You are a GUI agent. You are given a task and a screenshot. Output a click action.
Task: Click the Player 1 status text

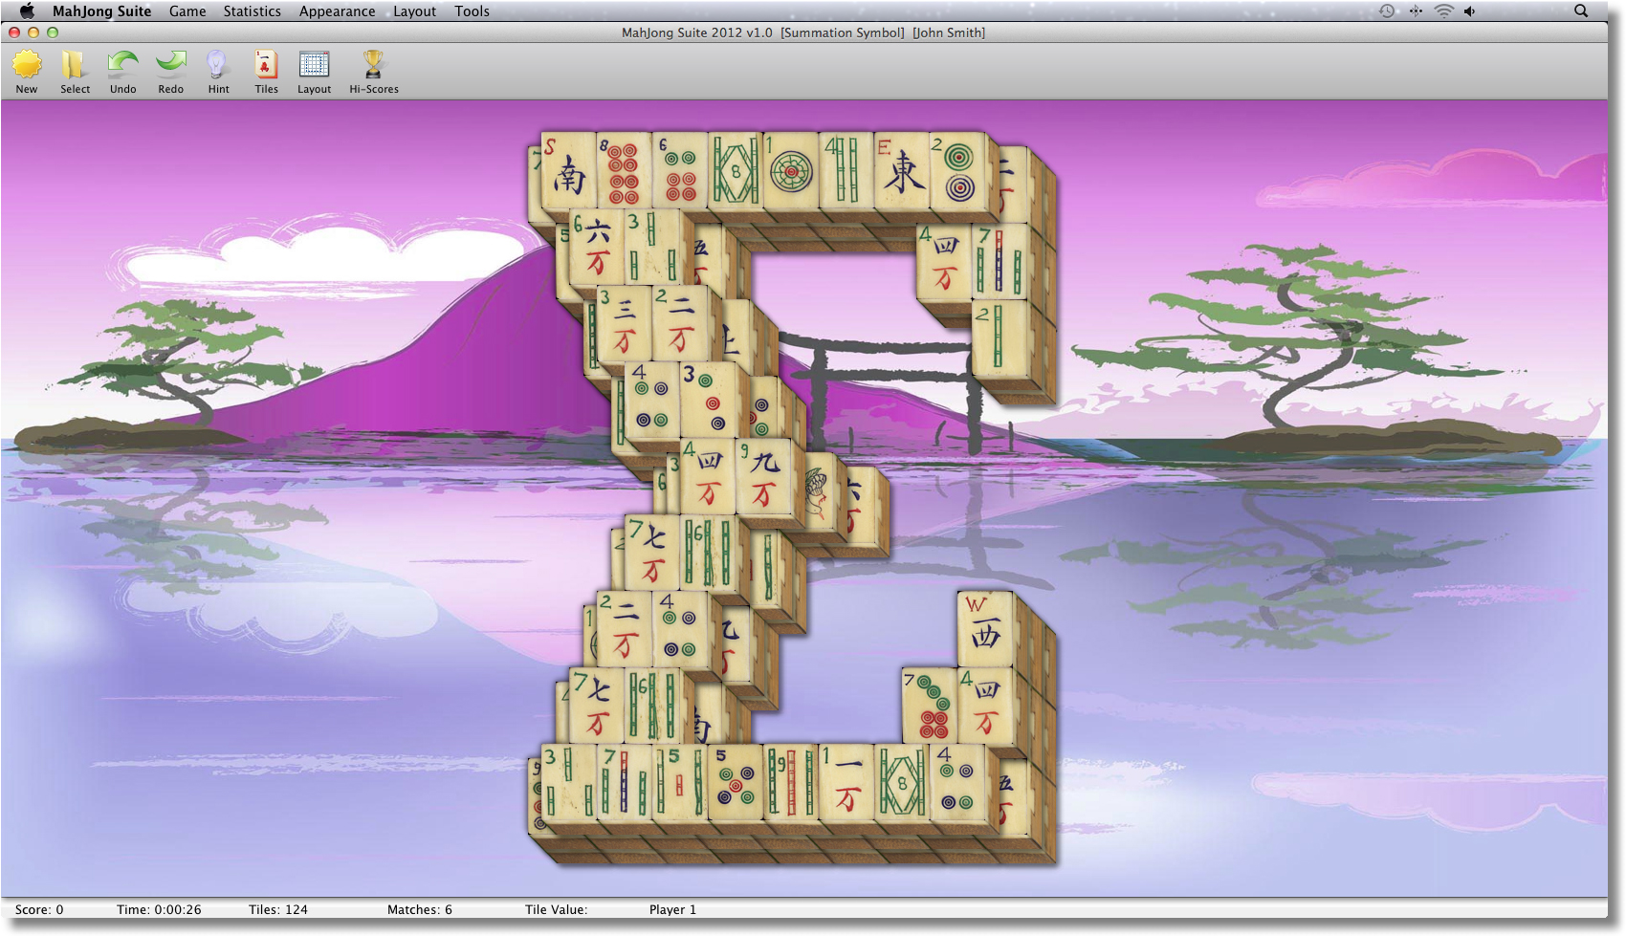[672, 909]
